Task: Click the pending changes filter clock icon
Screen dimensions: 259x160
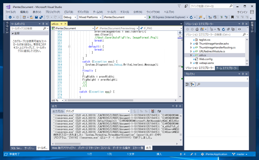Action: click(x=211, y=29)
